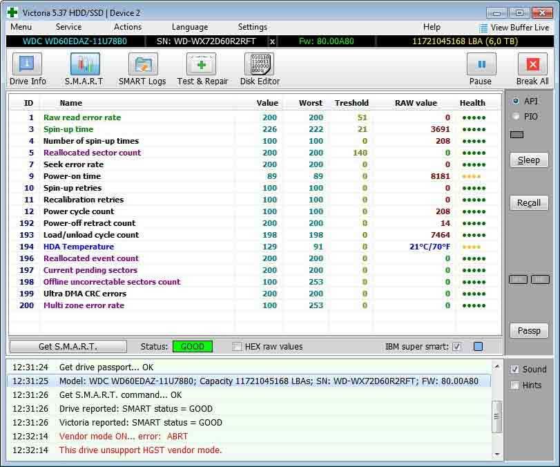This screenshot has width=560, height=467.
Task: Select the PIO radio button
Action: pyautogui.click(x=516, y=116)
